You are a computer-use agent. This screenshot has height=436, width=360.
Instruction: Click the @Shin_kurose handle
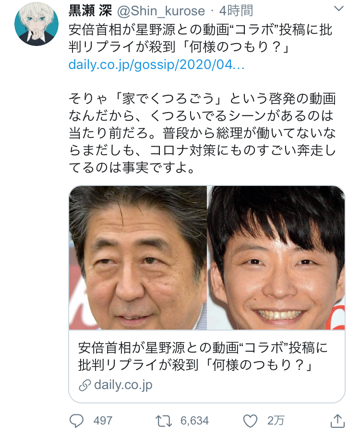(161, 11)
